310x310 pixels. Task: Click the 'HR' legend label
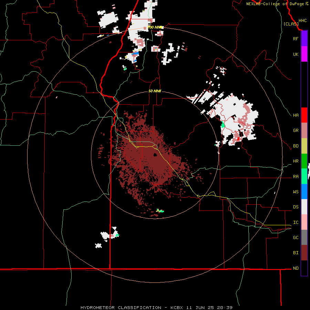(296, 161)
